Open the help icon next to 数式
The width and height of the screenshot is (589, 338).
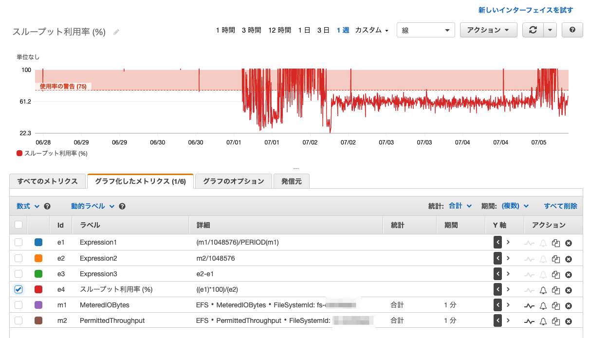[x=47, y=206]
